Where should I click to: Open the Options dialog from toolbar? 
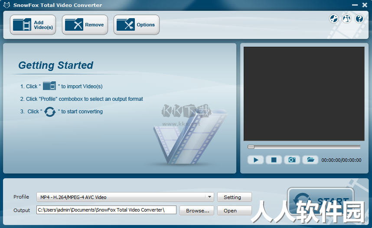137,25
